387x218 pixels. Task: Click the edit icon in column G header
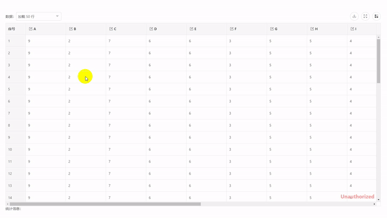click(272, 29)
